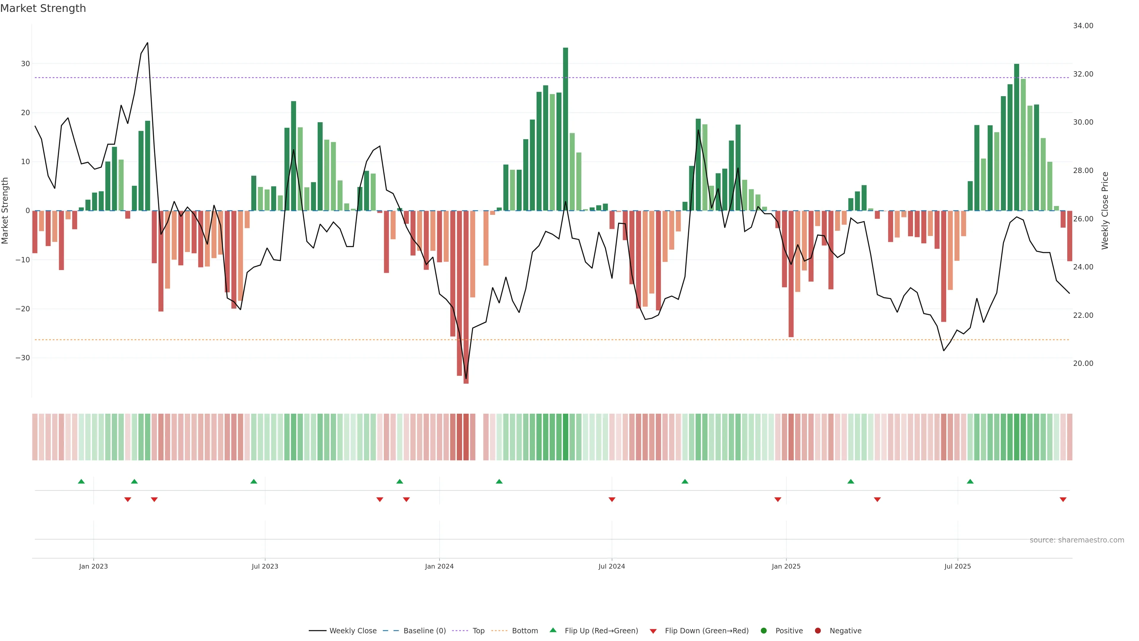
Task: Click the Market Strength chart title
Action: coord(43,8)
